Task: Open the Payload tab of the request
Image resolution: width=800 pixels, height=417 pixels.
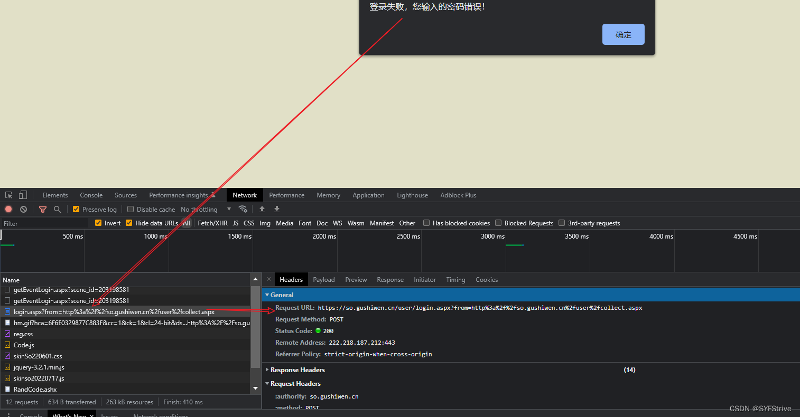Action: 324,279
